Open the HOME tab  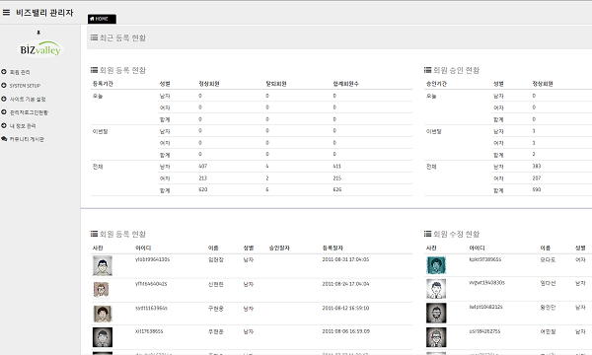(x=102, y=19)
